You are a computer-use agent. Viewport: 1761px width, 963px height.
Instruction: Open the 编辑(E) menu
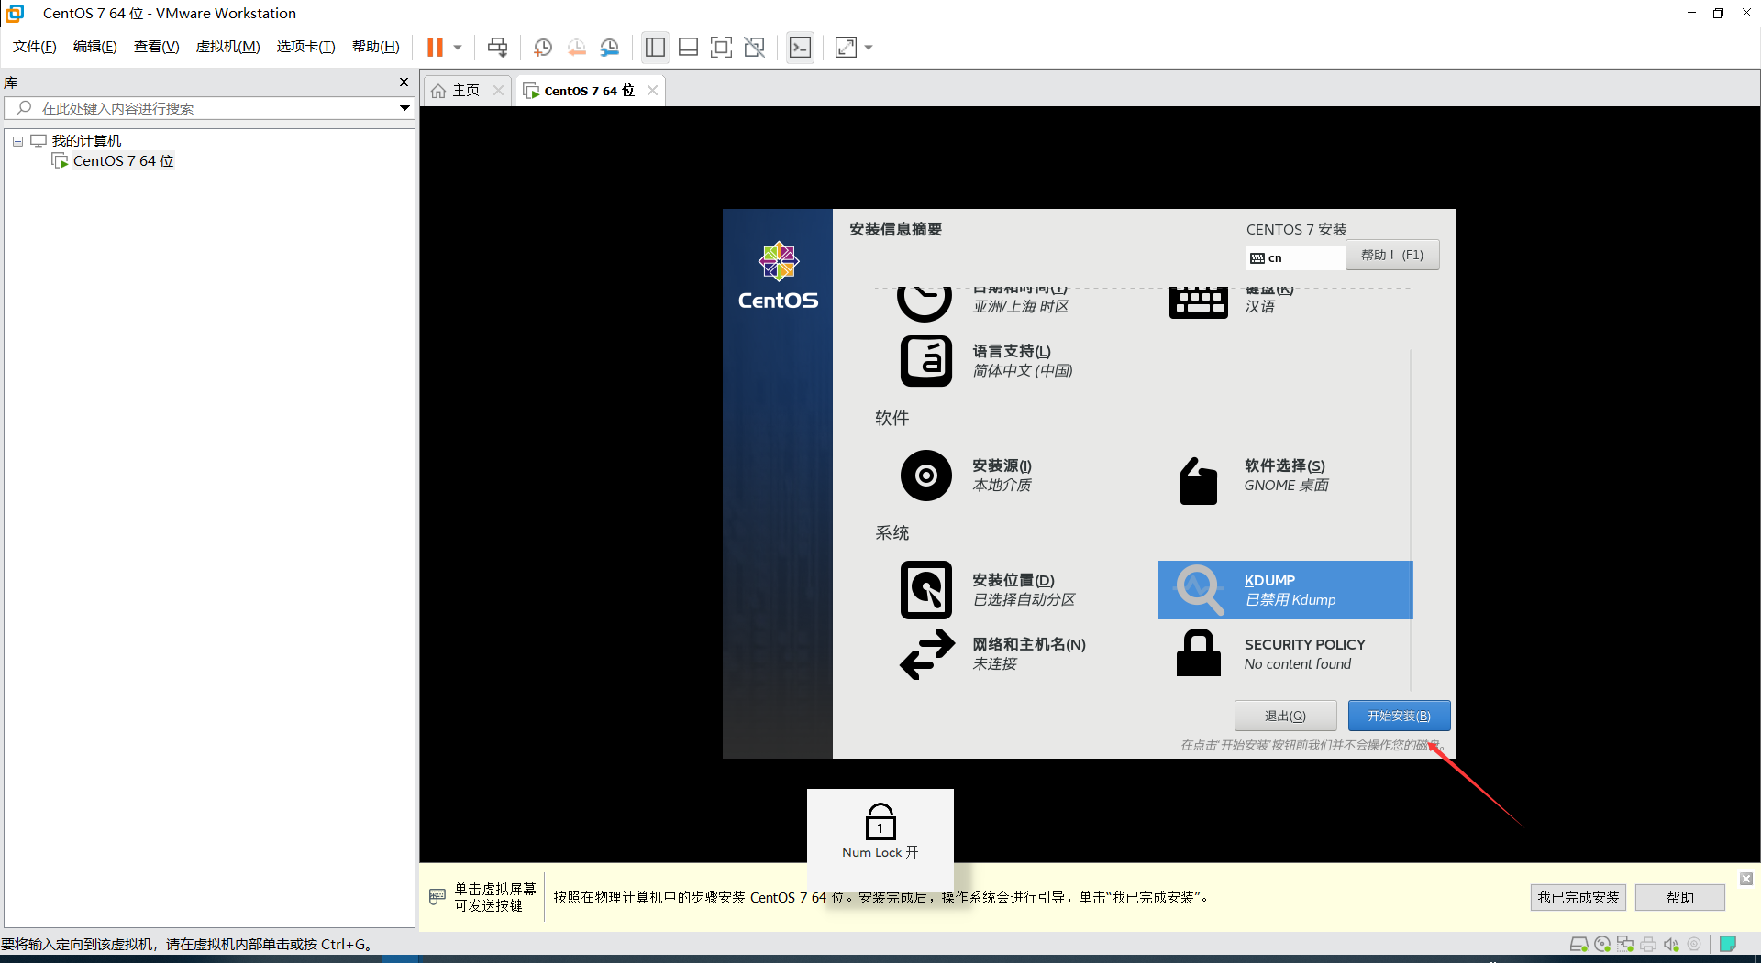click(x=95, y=47)
